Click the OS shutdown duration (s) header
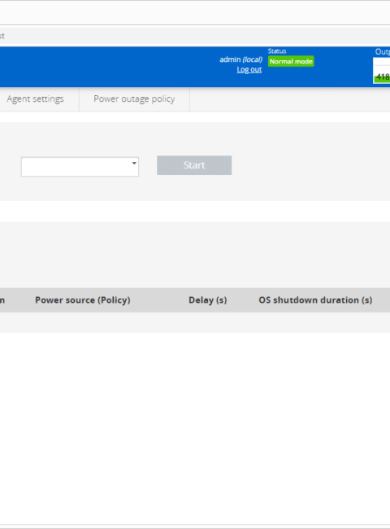Viewport: 390px width, 529px height. pos(315,300)
